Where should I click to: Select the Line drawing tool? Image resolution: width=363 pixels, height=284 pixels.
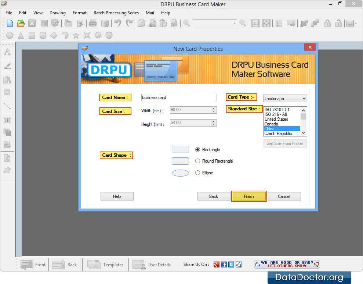pos(7,106)
